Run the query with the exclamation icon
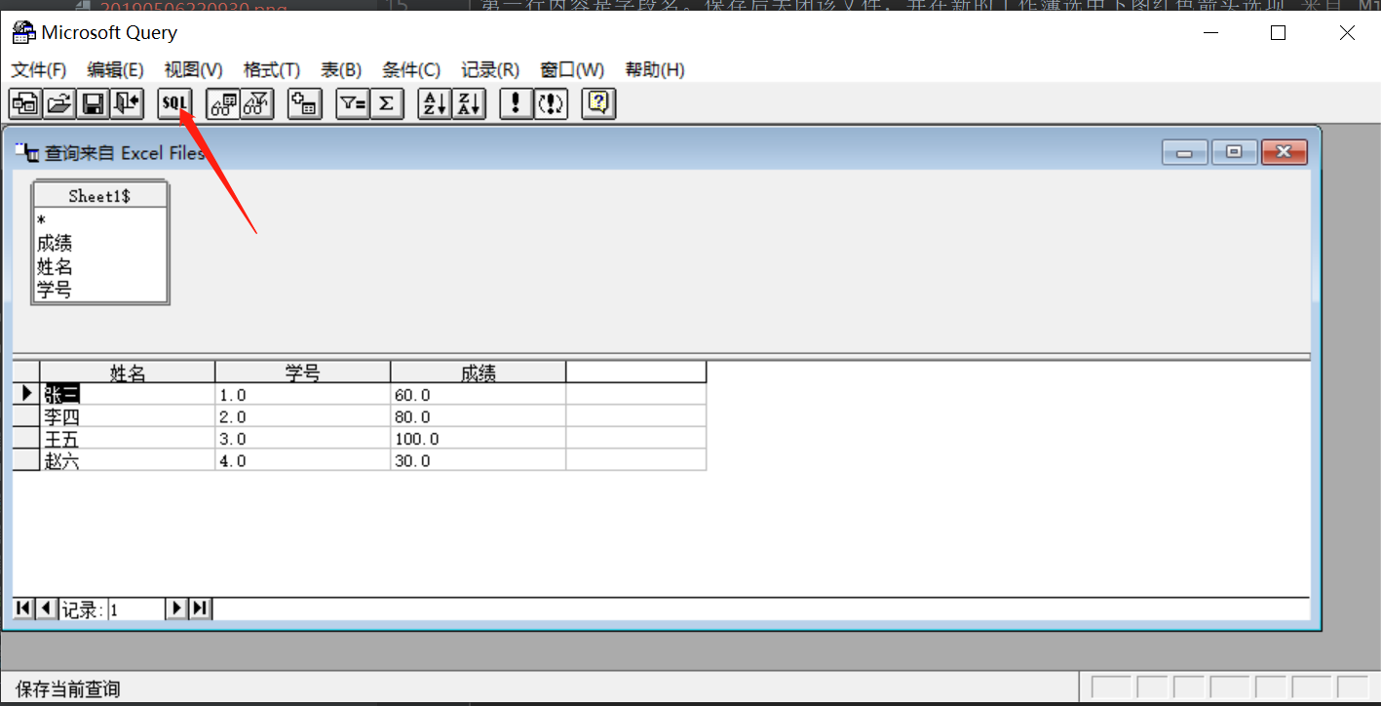The width and height of the screenshot is (1381, 706). 517,103
